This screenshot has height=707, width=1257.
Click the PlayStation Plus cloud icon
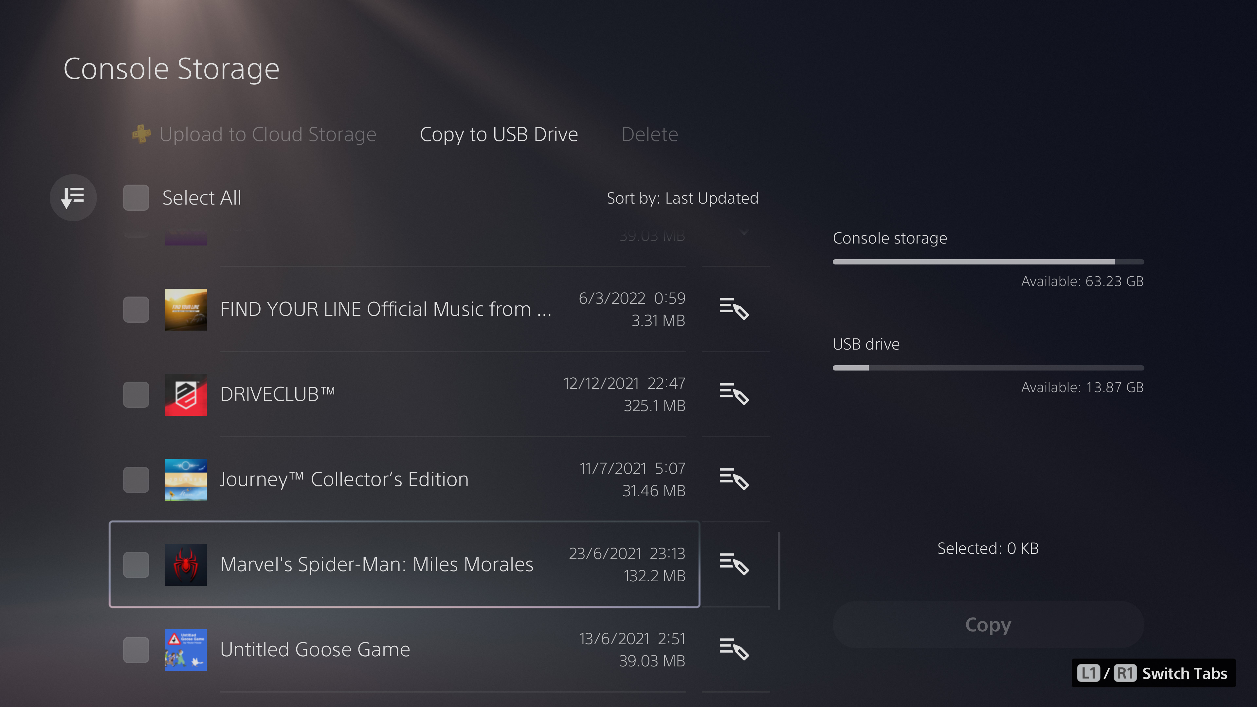(x=141, y=134)
